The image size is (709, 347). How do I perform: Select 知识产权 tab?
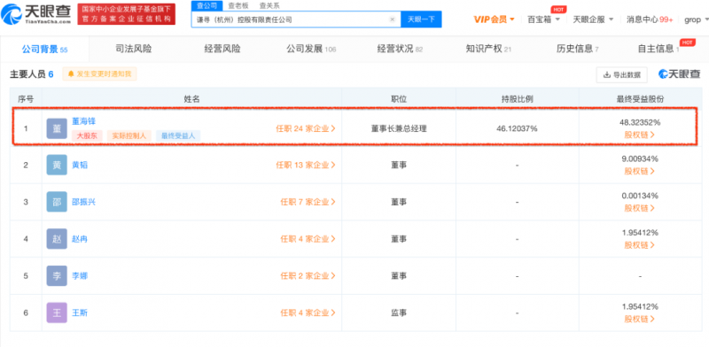coord(488,50)
